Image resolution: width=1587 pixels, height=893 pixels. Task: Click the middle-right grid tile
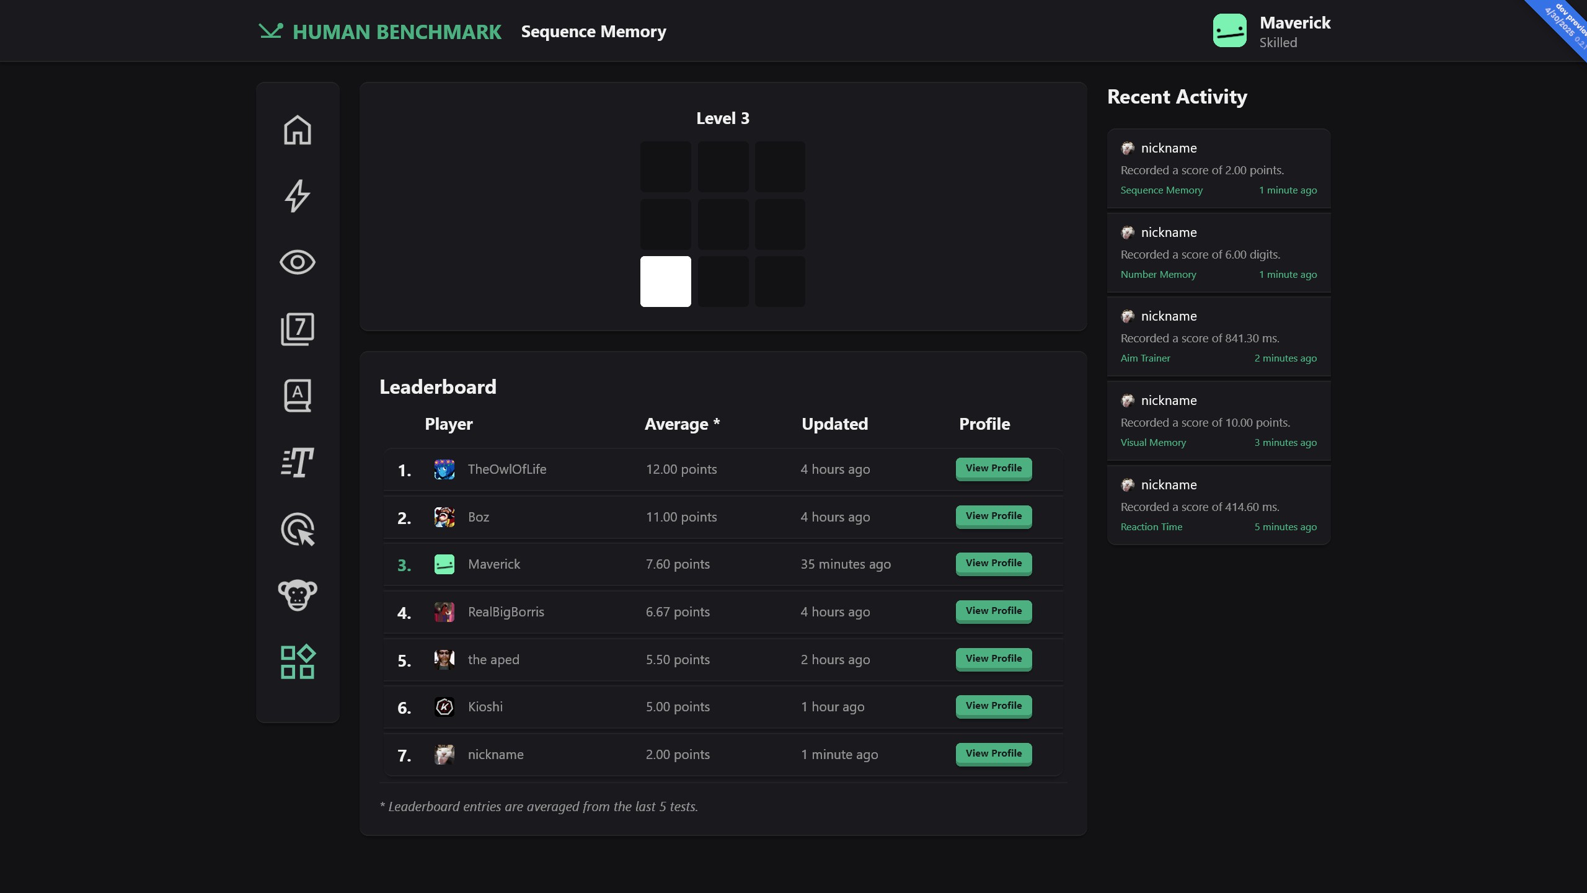[x=780, y=224]
